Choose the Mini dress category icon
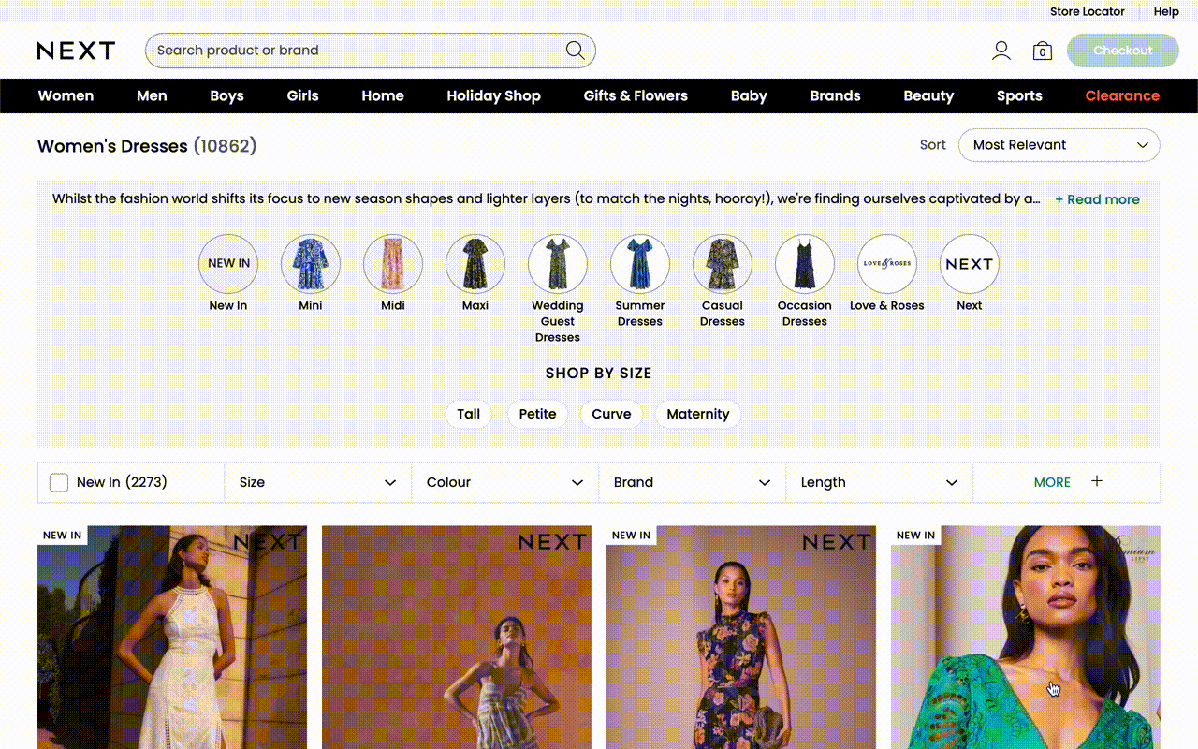 [x=311, y=264]
